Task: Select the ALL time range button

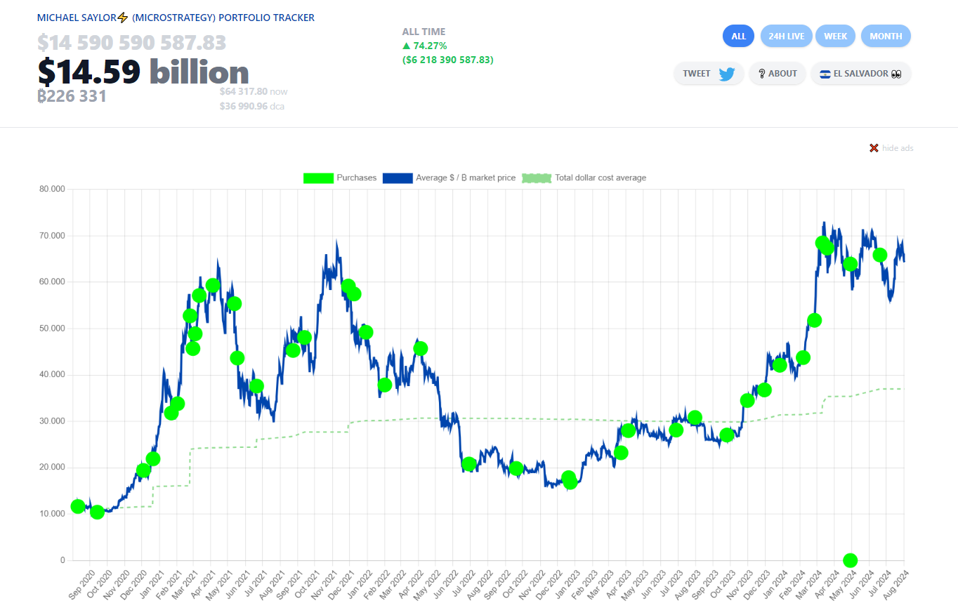Action: pos(738,36)
